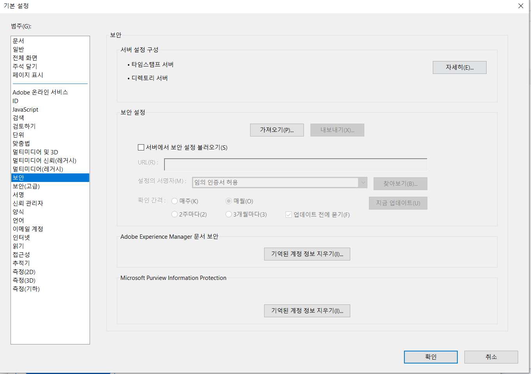Select the 서명 category
The height and width of the screenshot is (374, 531).
coord(18,194)
